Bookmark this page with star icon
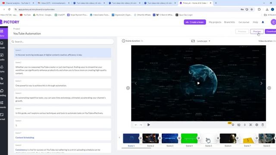 (x=252, y=9)
